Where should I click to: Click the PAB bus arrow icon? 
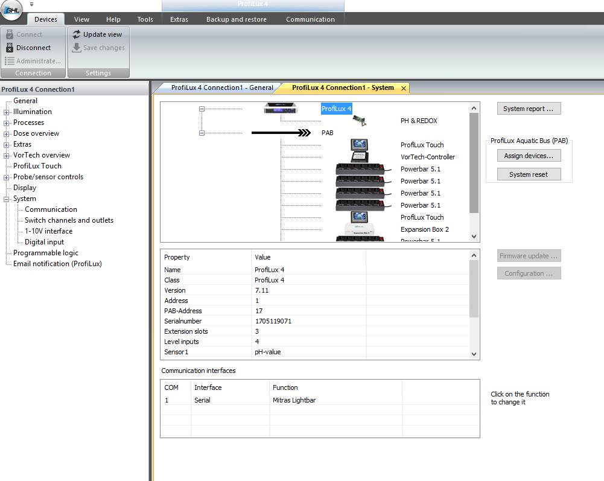click(281, 133)
